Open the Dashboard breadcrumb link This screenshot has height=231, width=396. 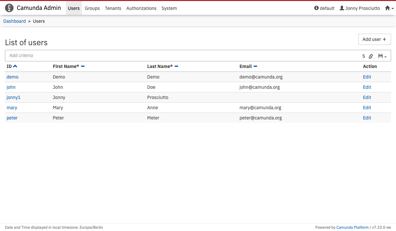pyautogui.click(x=15, y=21)
